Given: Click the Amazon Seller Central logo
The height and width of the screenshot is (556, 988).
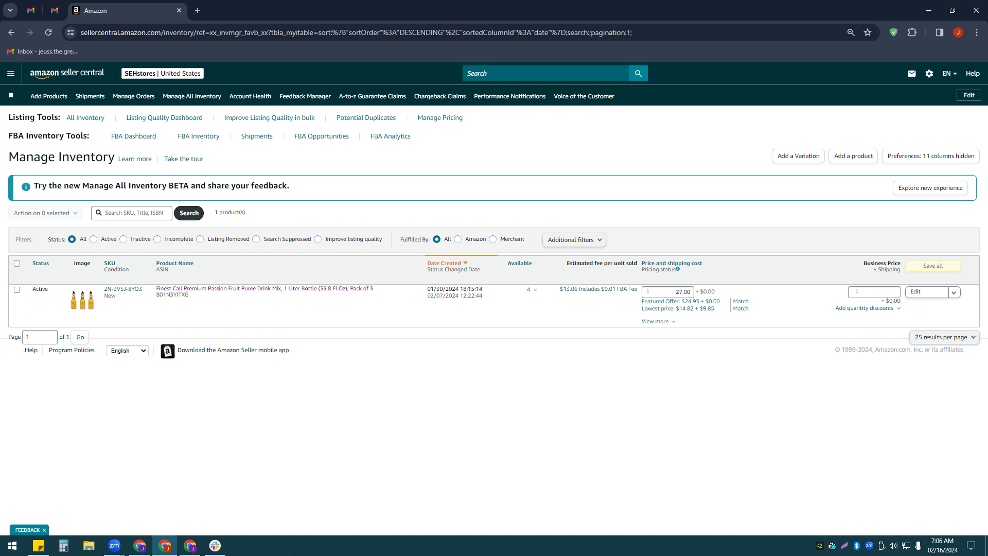Looking at the screenshot, I should pos(67,73).
